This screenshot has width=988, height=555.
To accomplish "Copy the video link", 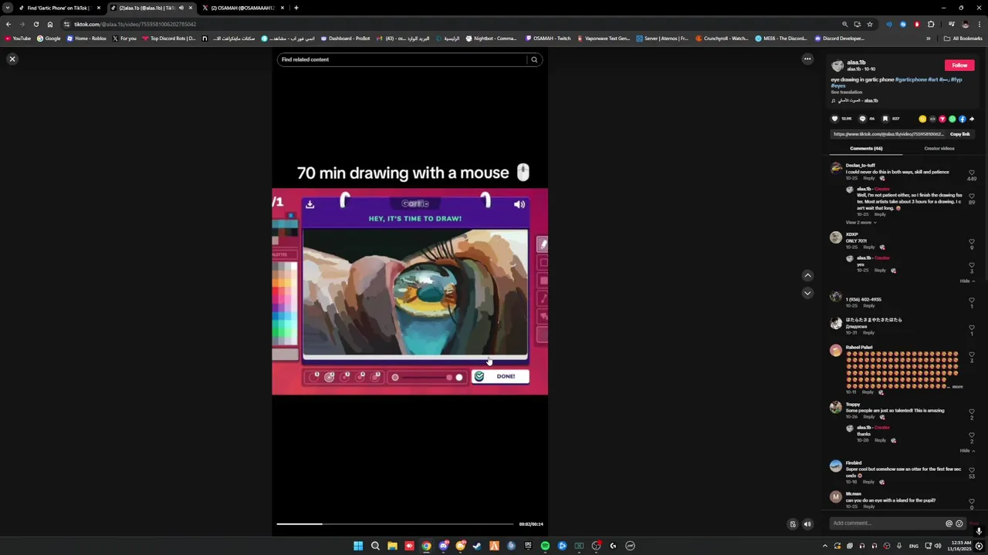I will click(960, 134).
